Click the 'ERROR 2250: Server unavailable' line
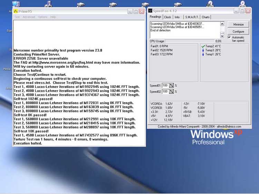Image resolution: width=259 pixels, height=194 pixels. pyautogui.click(x=41, y=59)
